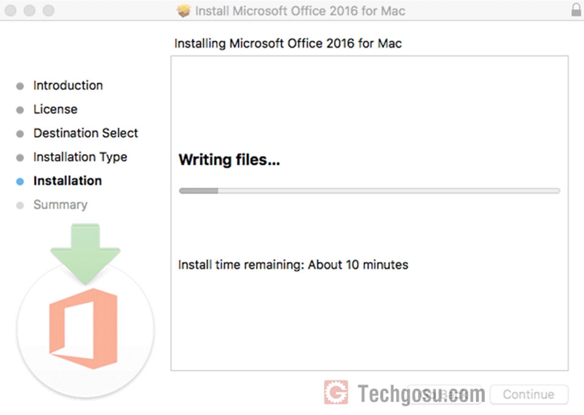Click the Techgosu.com watermark text

421,394
